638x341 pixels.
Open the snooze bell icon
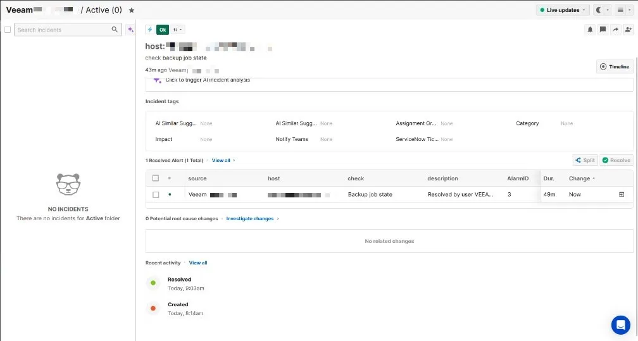[591, 30]
